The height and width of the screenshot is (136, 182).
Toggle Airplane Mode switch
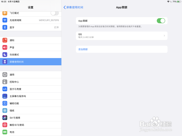tap(55, 13)
